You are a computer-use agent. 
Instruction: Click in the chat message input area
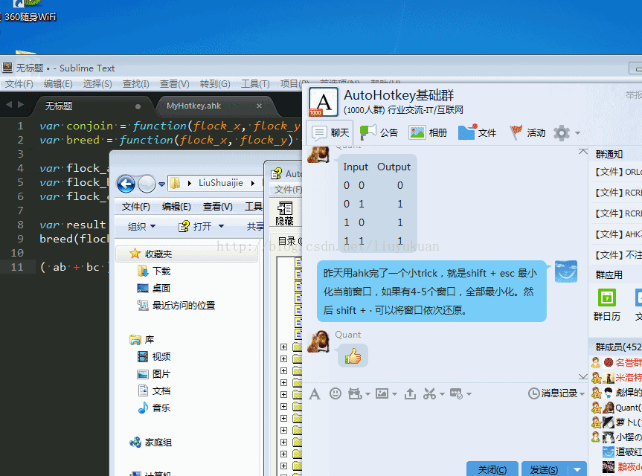(444, 430)
